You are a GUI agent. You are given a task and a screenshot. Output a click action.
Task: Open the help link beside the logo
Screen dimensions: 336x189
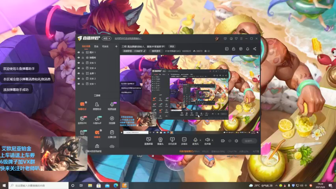128,39
